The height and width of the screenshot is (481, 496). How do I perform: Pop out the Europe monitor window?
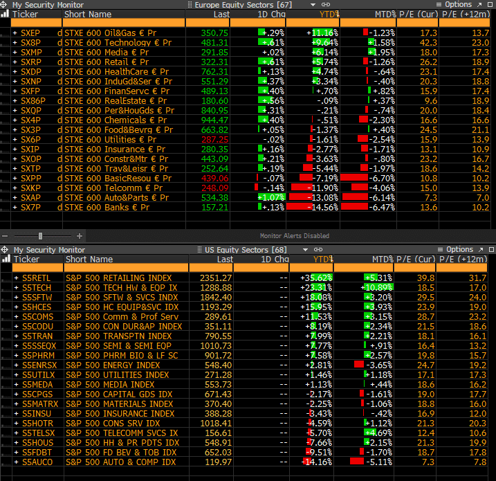479,4
